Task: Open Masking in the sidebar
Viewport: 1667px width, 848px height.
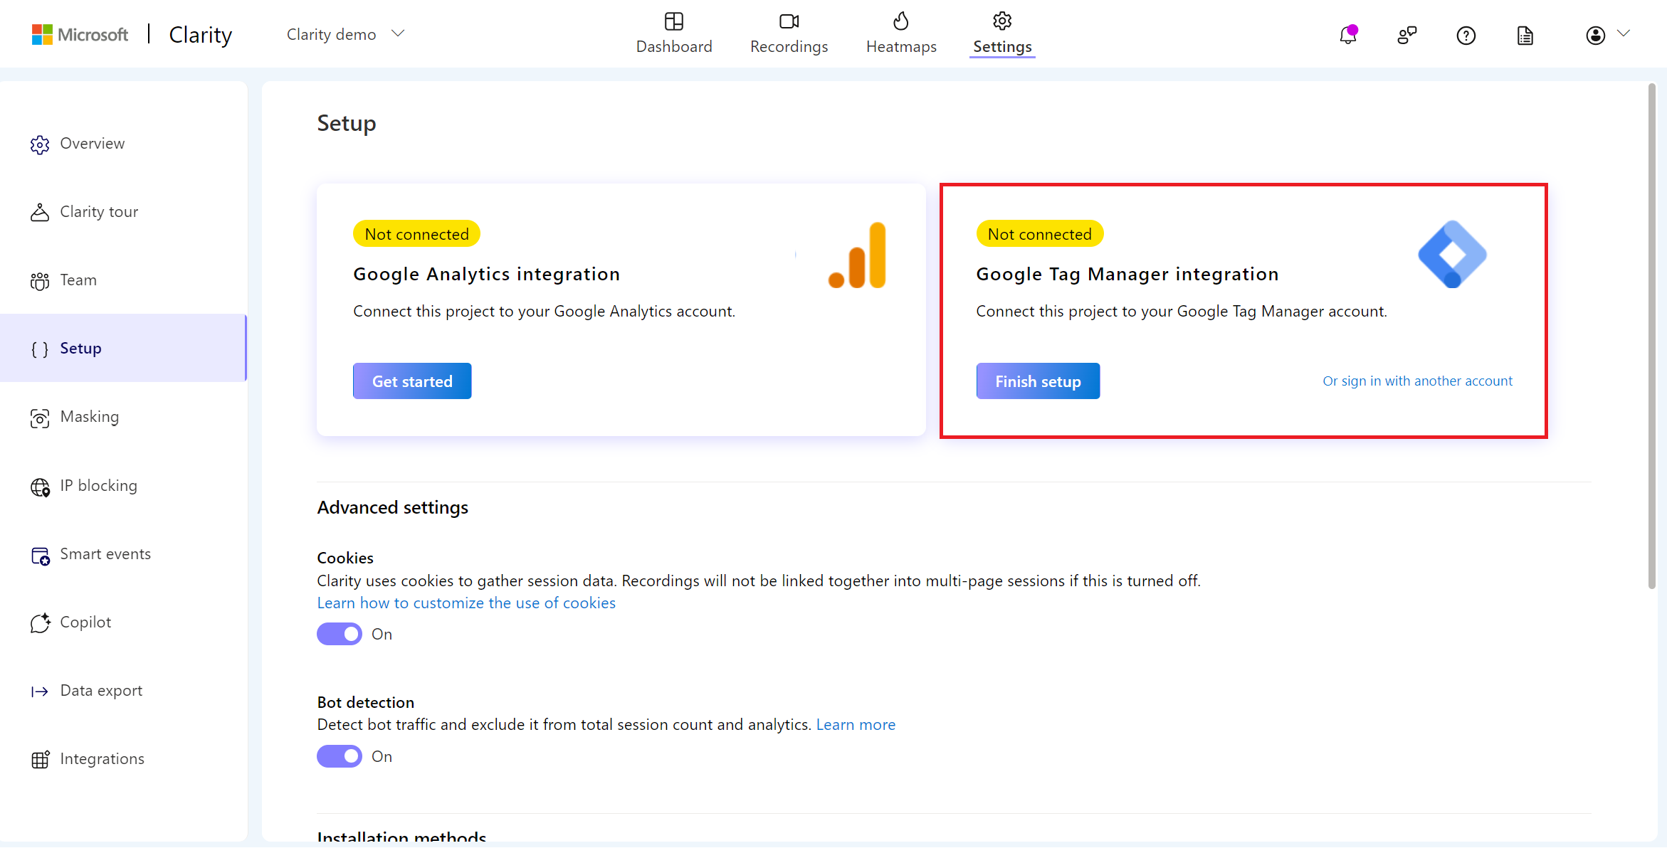Action: point(124,417)
